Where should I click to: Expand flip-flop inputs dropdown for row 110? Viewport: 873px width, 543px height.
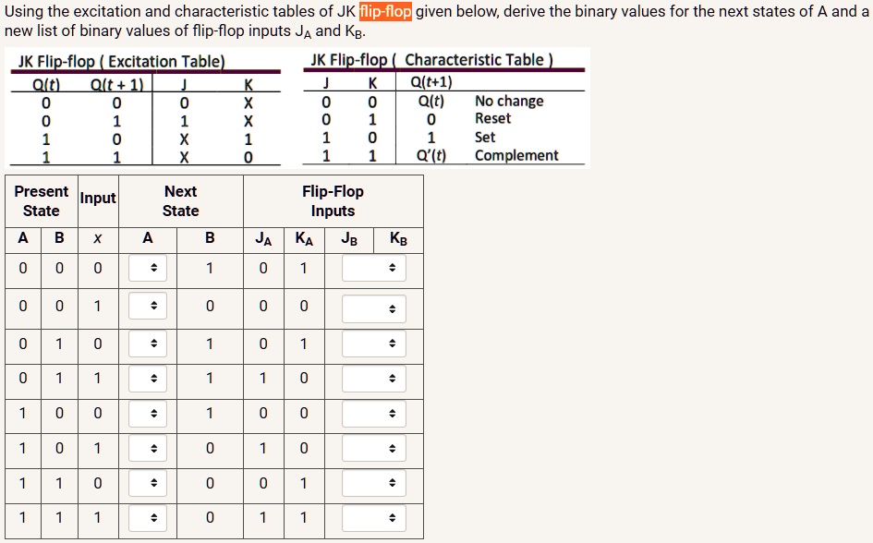tap(374, 483)
